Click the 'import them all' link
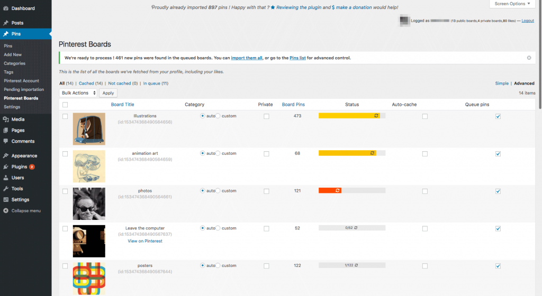The image size is (542, 296). (x=247, y=58)
